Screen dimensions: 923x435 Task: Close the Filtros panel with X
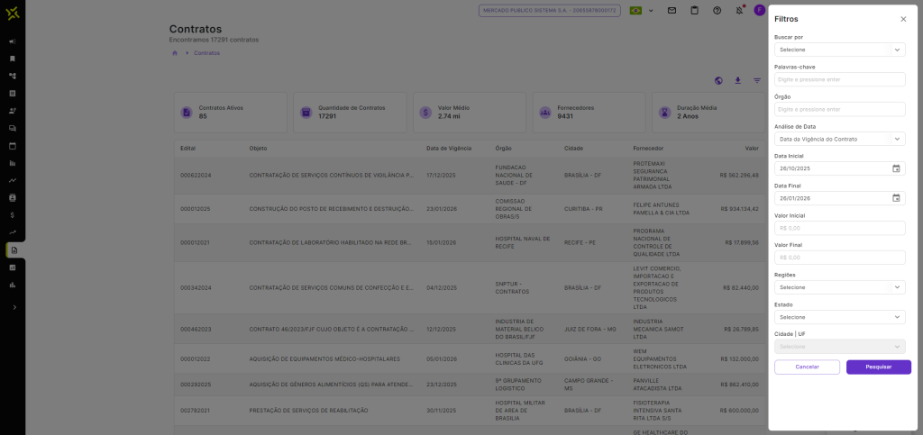coord(903,19)
